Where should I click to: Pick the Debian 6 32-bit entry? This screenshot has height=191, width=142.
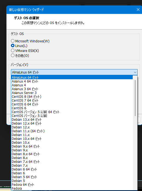click(72, 173)
